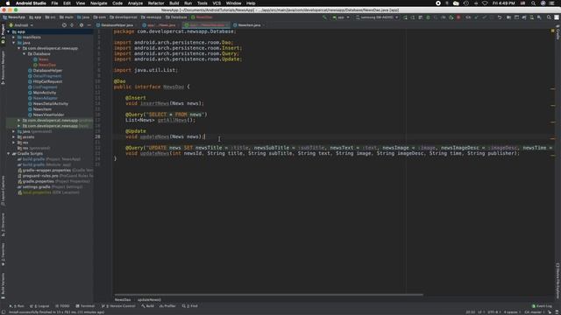Open the Event Log
Viewport: 561px width, 315px height.
[x=542, y=306]
